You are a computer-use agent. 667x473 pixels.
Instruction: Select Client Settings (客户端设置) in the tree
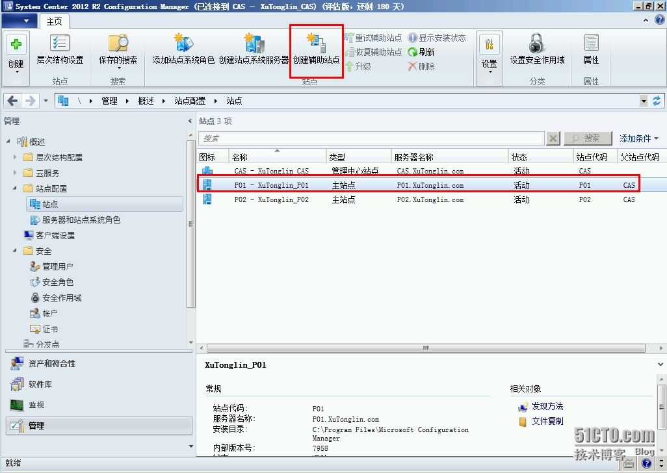[49, 235]
